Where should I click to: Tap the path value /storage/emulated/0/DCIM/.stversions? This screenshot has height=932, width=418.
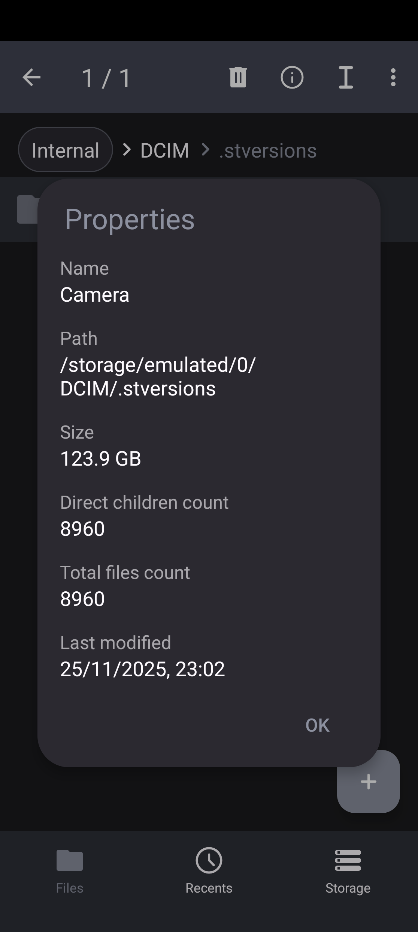[x=158, y=377]
